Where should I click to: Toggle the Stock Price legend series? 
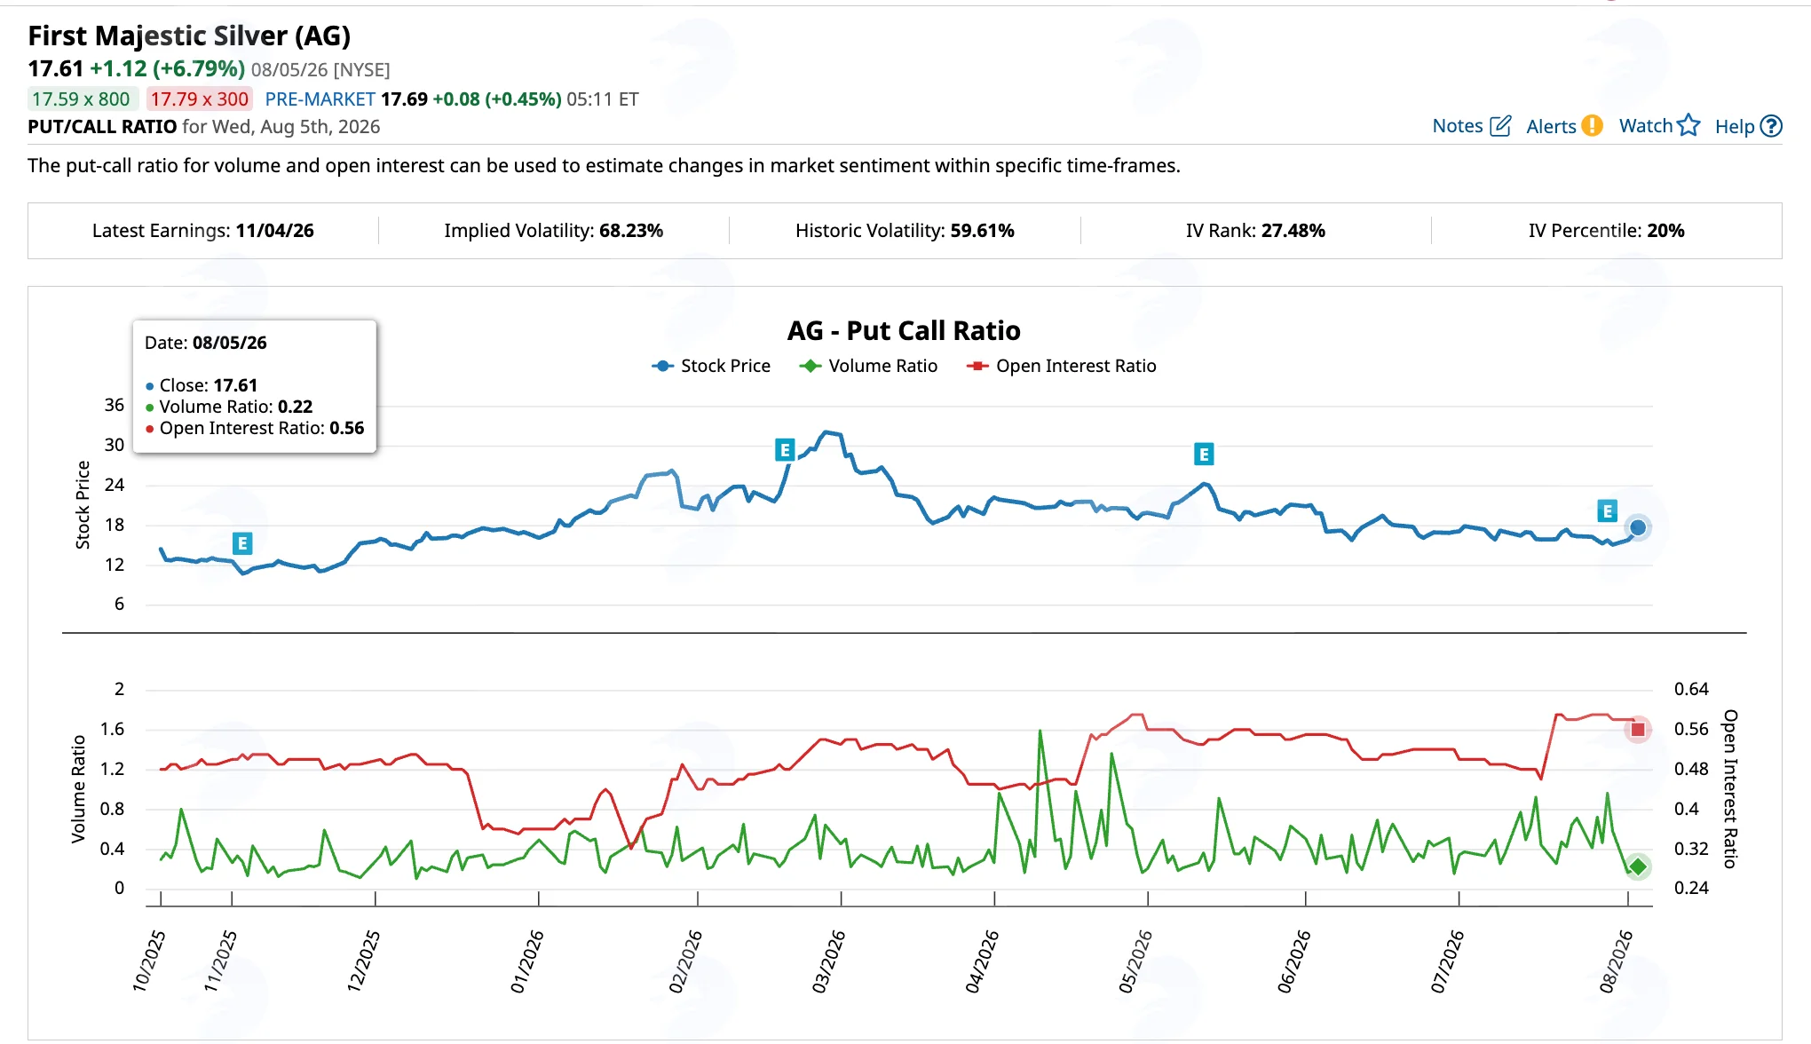(x=711, y=366)
